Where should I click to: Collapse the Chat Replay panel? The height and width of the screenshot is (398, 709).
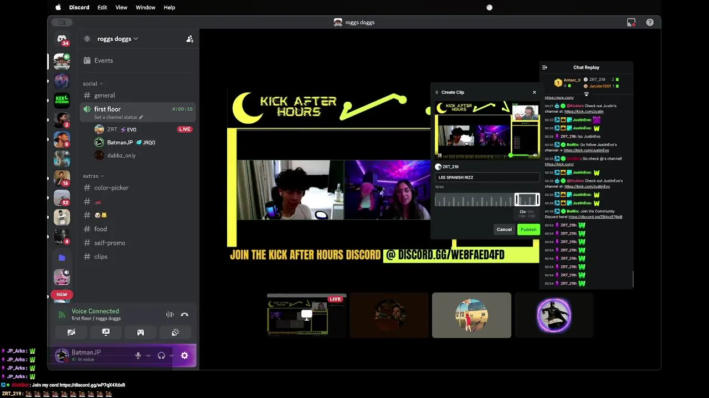pos(544,67)
